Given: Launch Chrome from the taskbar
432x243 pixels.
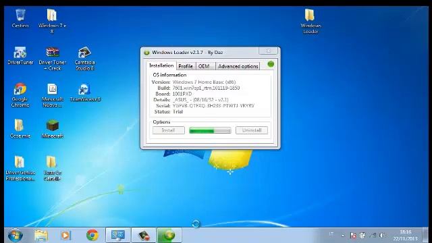Looking at the screenshot, I should point(92,236).
